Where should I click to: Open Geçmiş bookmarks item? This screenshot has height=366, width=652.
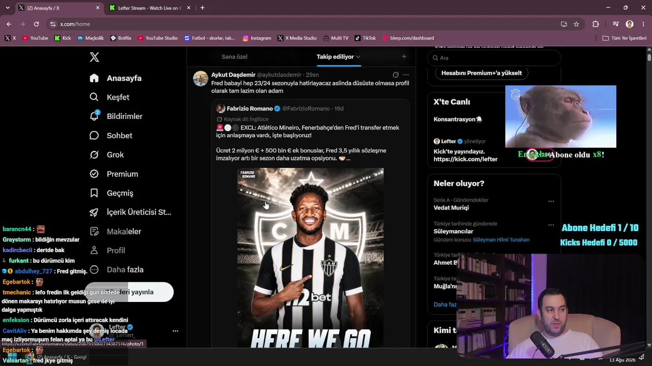click(x=111, y=193)
